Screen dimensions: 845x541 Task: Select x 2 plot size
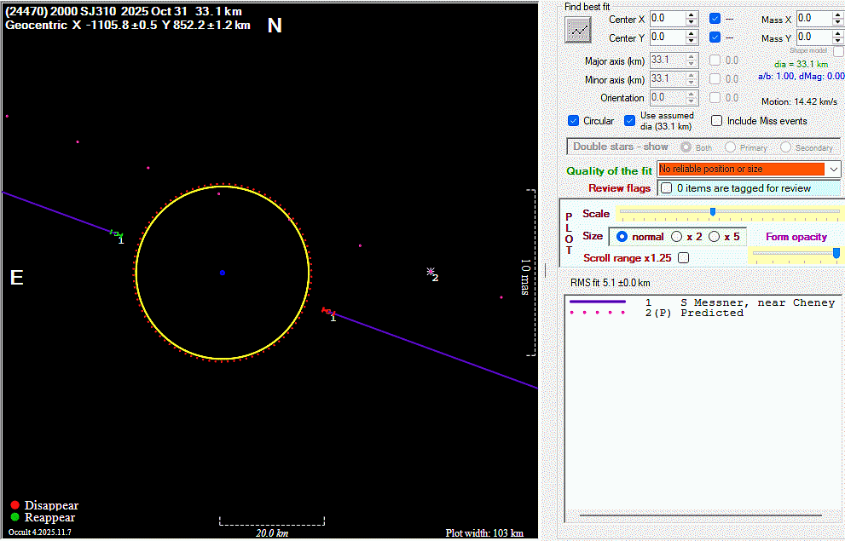point(677,236)
